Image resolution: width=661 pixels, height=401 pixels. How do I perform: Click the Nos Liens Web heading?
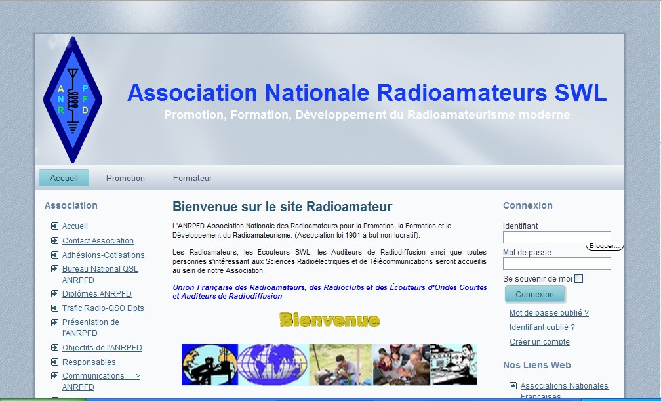536,365
